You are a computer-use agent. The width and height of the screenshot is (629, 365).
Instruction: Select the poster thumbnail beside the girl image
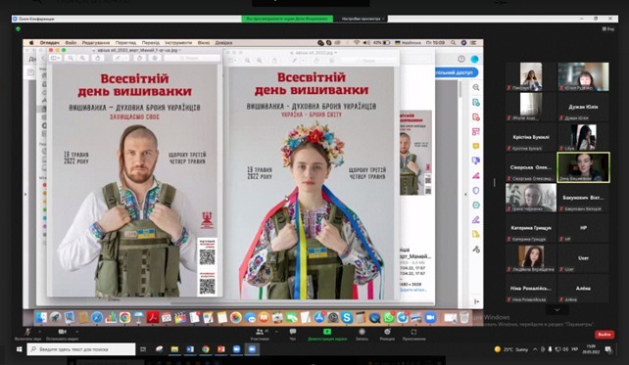pos(415,153)
